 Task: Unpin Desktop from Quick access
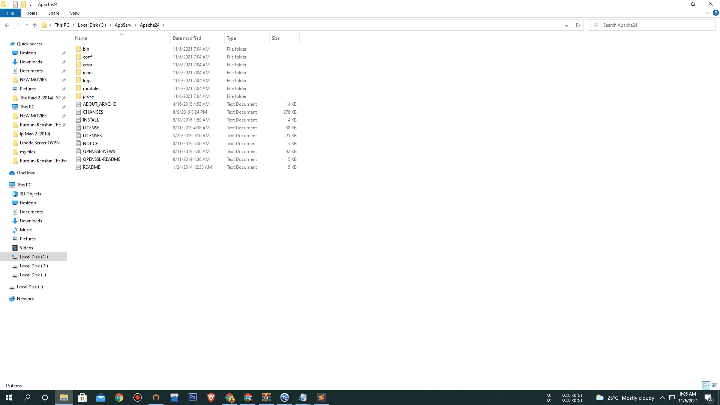coord(64,53)
